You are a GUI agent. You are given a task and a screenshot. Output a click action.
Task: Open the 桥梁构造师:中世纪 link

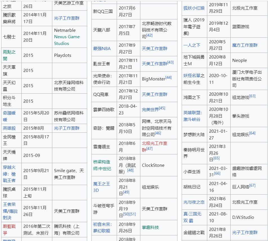point(102,165)
